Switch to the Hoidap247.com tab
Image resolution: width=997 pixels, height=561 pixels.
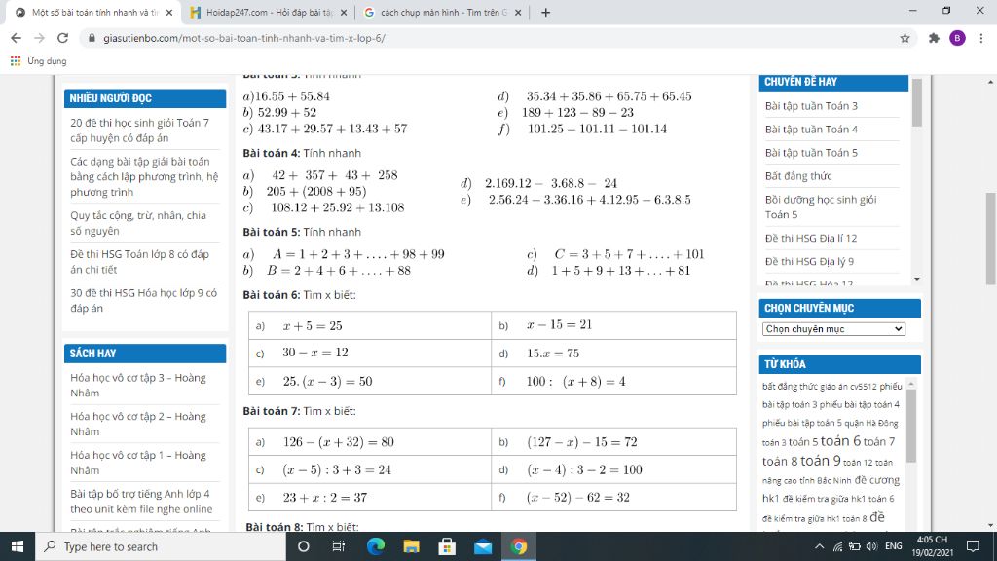tap(269, 12)
